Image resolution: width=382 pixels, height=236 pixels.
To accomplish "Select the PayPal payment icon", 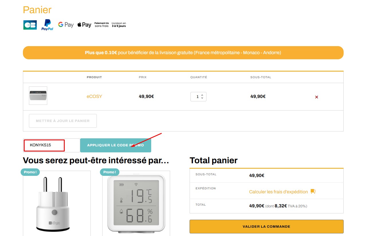I will pyautogui.click(x=47, y=25).
